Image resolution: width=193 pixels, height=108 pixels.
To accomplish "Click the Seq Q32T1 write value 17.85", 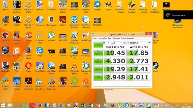I will [139, 53].
